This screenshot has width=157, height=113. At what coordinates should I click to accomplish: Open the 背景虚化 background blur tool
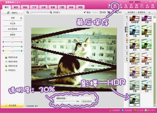click(10, 70)
